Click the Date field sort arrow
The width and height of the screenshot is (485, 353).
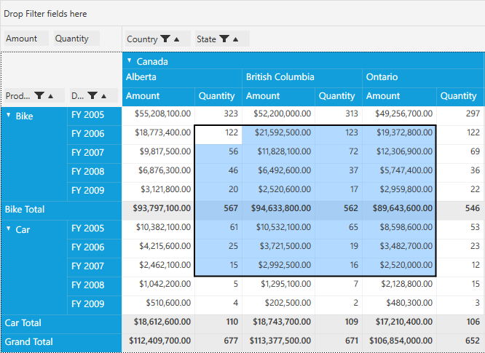[106, 96]
